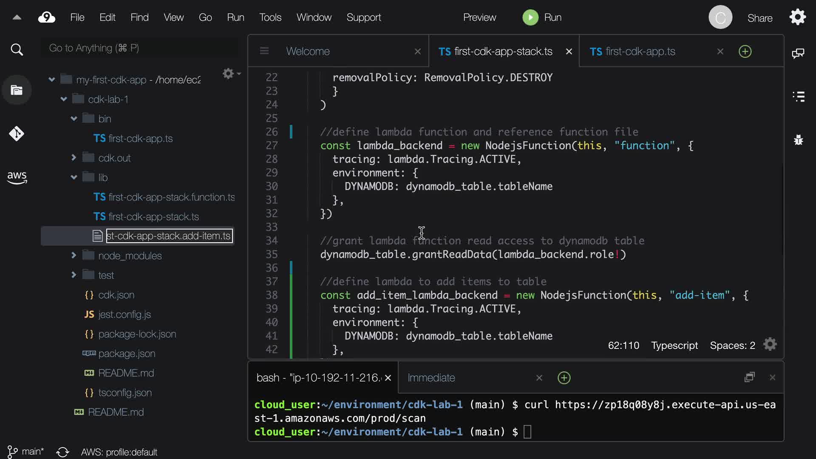The width and height of the screenshot is (816, 459).
Task: Click the green Run button
Action: (530, 17)
